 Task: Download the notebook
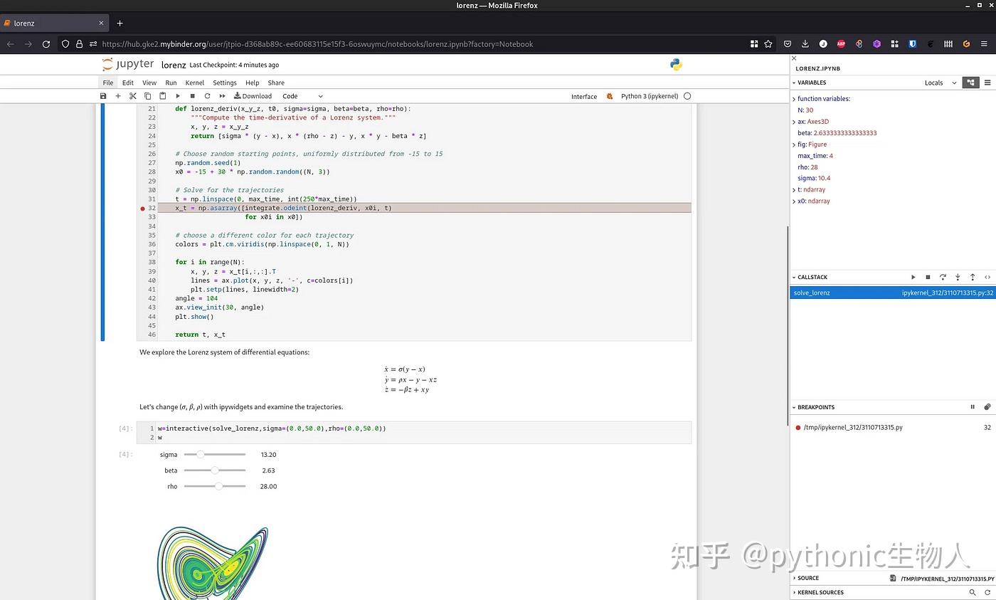(x=252, y=96)
